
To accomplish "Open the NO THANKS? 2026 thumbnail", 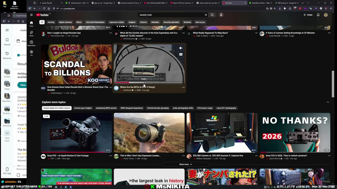I will tap(295, 133).
